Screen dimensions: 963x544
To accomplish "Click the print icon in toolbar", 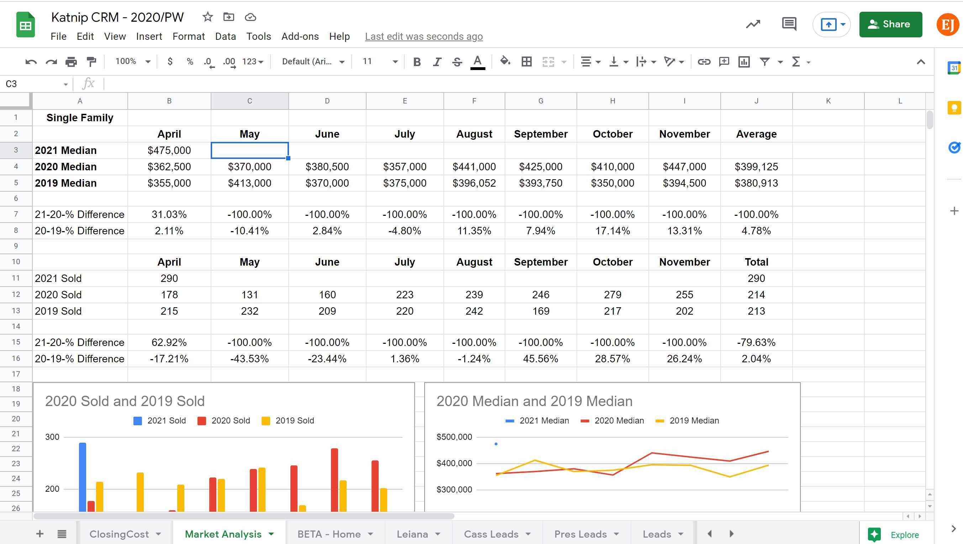I will click(x=71, y=62).
